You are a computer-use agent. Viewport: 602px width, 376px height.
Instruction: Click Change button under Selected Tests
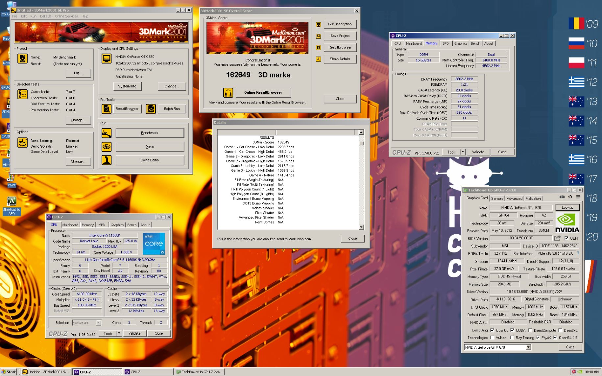coord(78,120)
